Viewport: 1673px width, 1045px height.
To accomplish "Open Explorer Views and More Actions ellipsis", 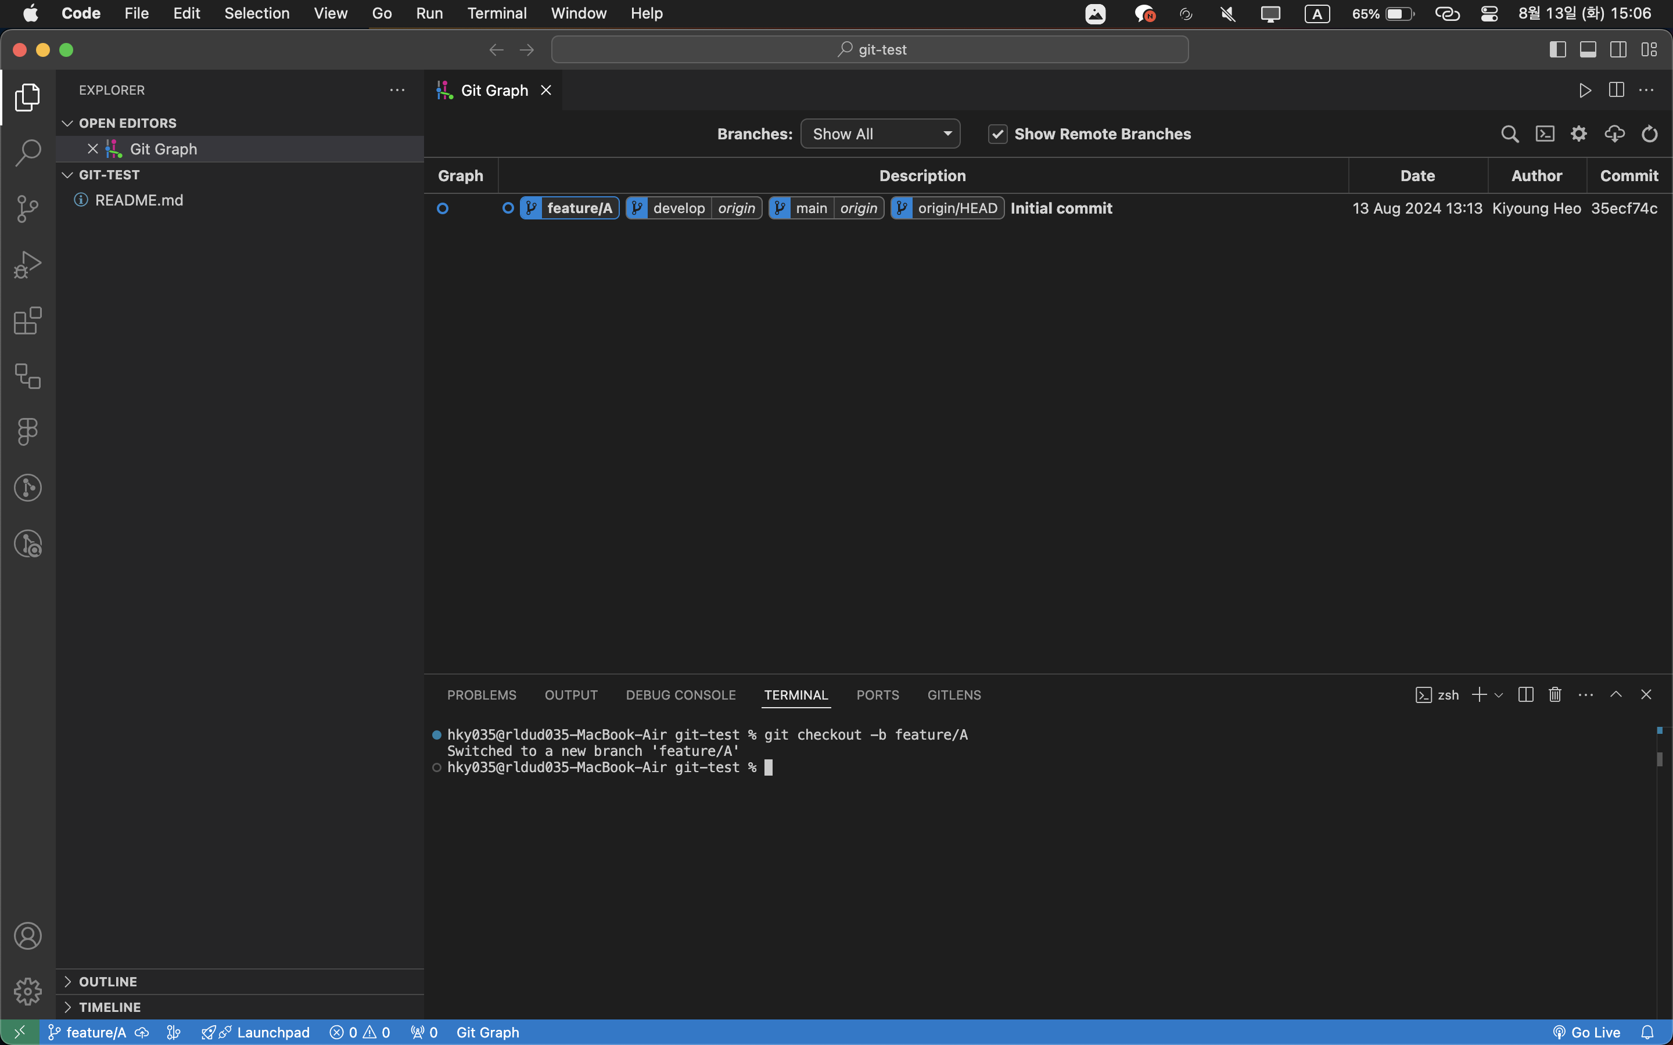I will (x=397, y=90).
